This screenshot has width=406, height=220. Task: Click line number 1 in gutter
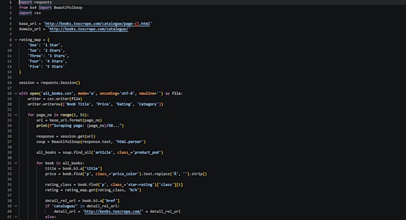click(10, 2)
